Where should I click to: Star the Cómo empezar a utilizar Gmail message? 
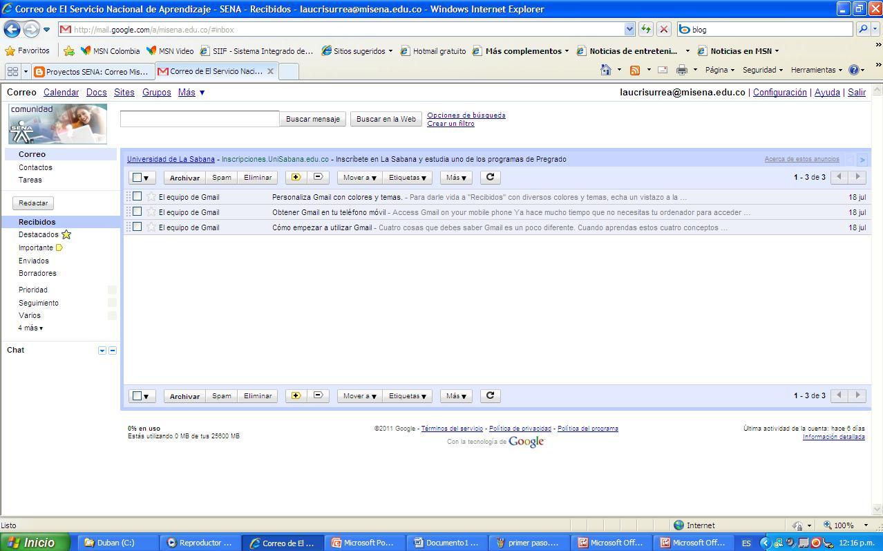(151, 227)
